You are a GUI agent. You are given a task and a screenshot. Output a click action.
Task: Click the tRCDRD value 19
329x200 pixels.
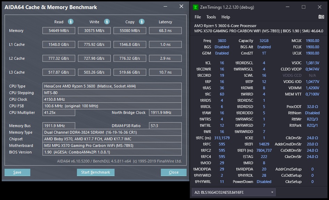click(222, 75)
